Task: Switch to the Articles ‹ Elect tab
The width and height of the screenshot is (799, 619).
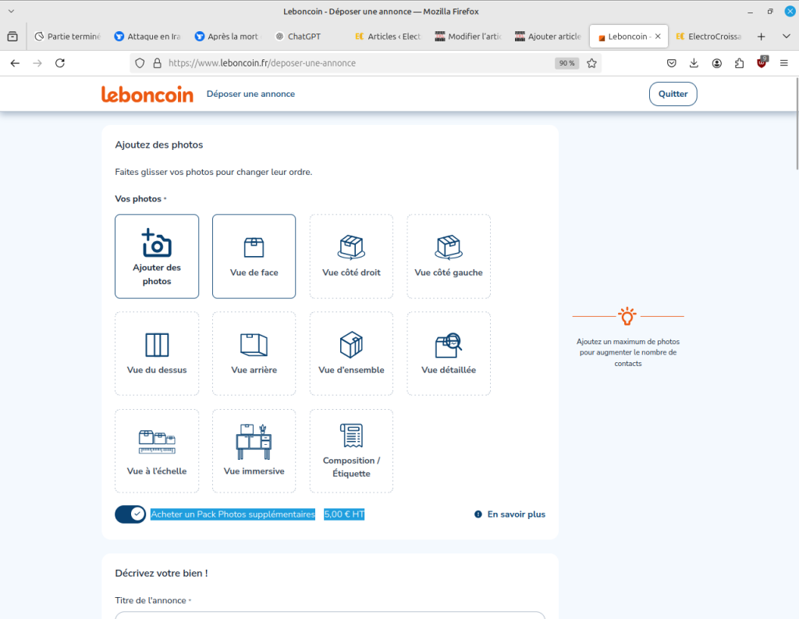Action: click(389, 36)
